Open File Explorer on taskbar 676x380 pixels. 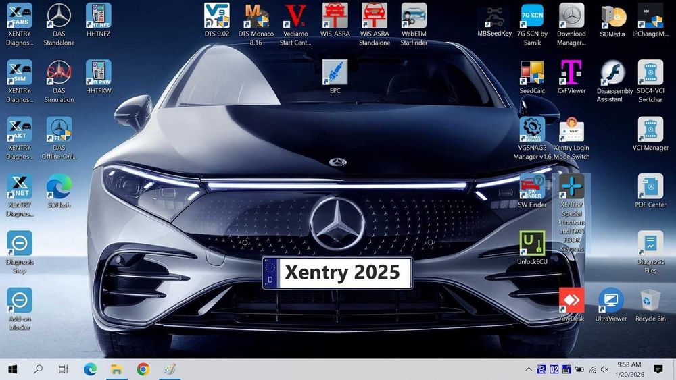click(x=116, y=369)
